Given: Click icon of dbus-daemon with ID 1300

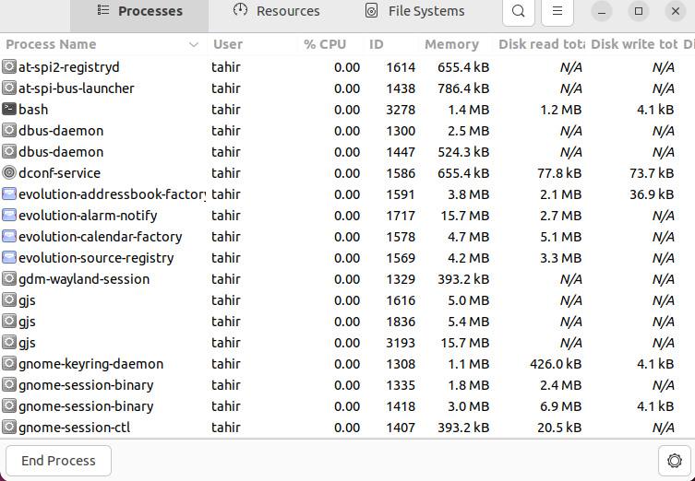Looking at the screenshot, I should coord(9,130).
